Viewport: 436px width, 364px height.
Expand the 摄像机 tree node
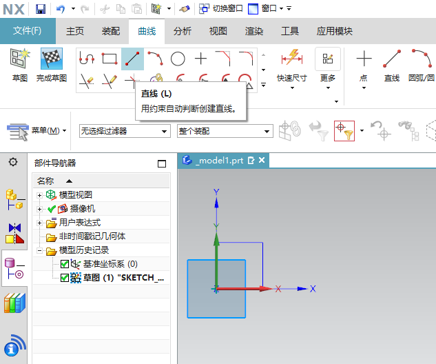39,210
